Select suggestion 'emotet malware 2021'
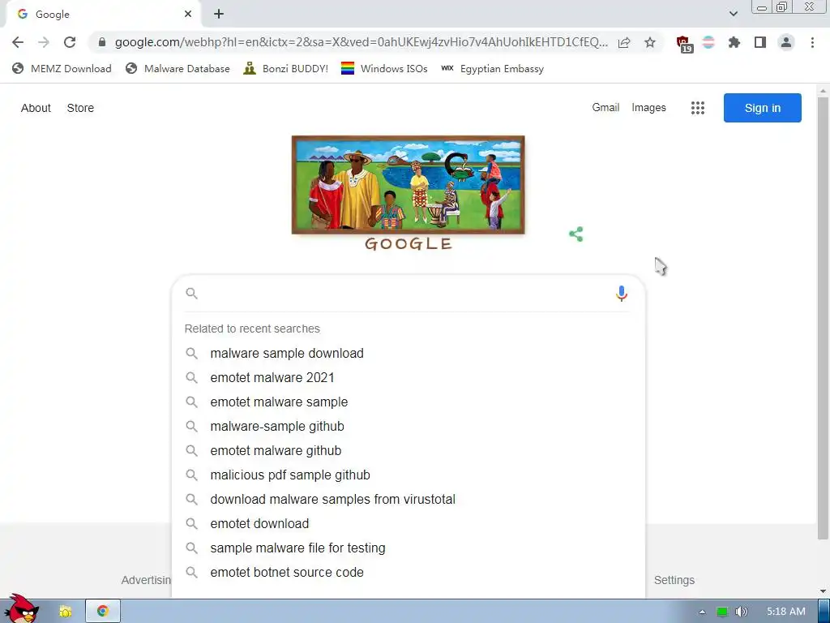This screenshot has height=623, width=830. coord(409,378)
